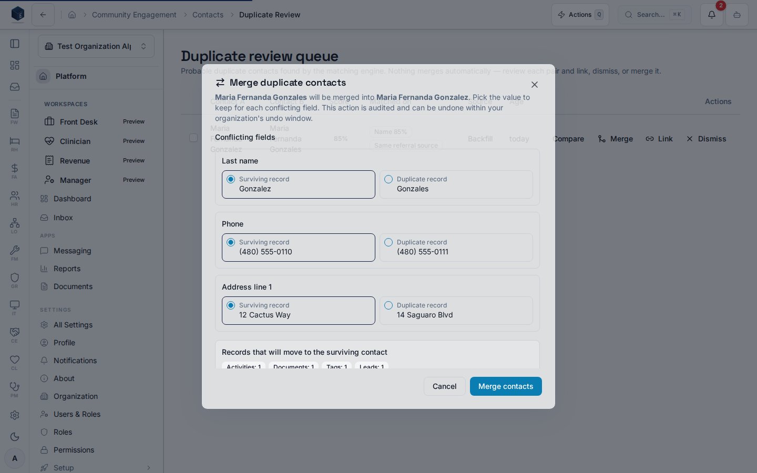The width and height of the screenshot is (757, 473).
Task: Open Permissions settings
Action: 96,450
